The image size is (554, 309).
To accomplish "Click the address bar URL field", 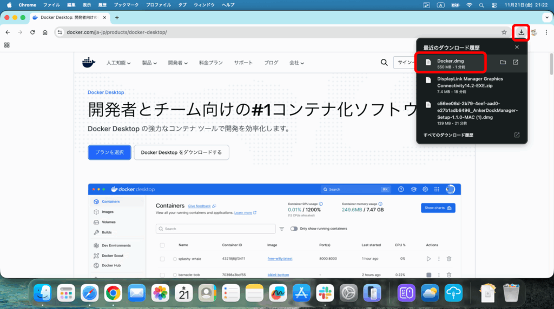I will [271, 32].
